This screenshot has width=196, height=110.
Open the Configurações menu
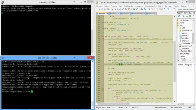[151, 6]
